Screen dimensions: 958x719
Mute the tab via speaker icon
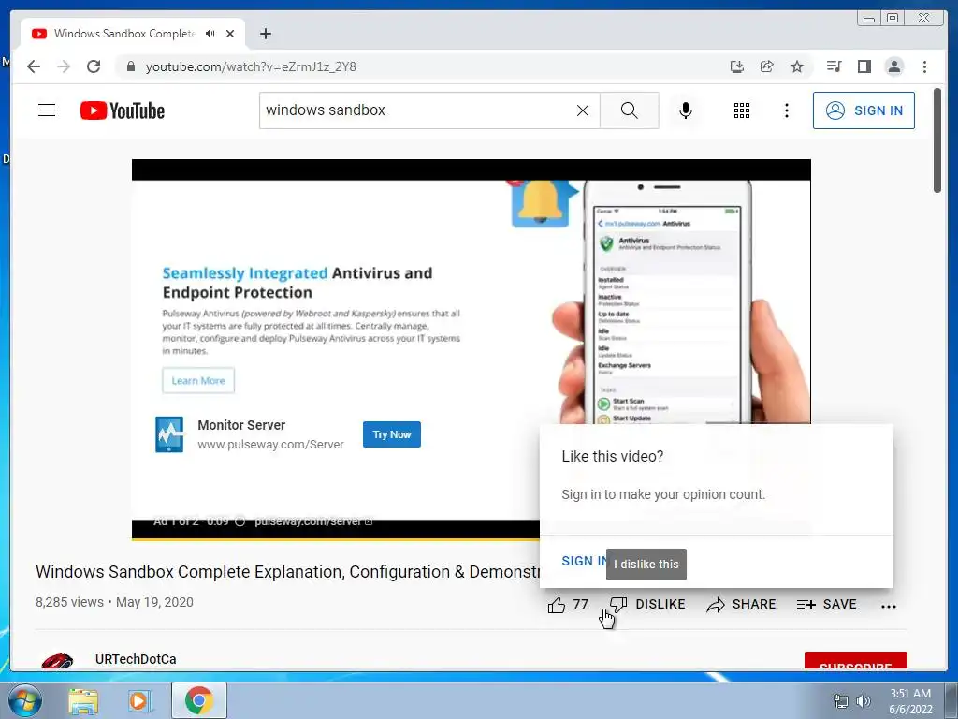(210, 34)
